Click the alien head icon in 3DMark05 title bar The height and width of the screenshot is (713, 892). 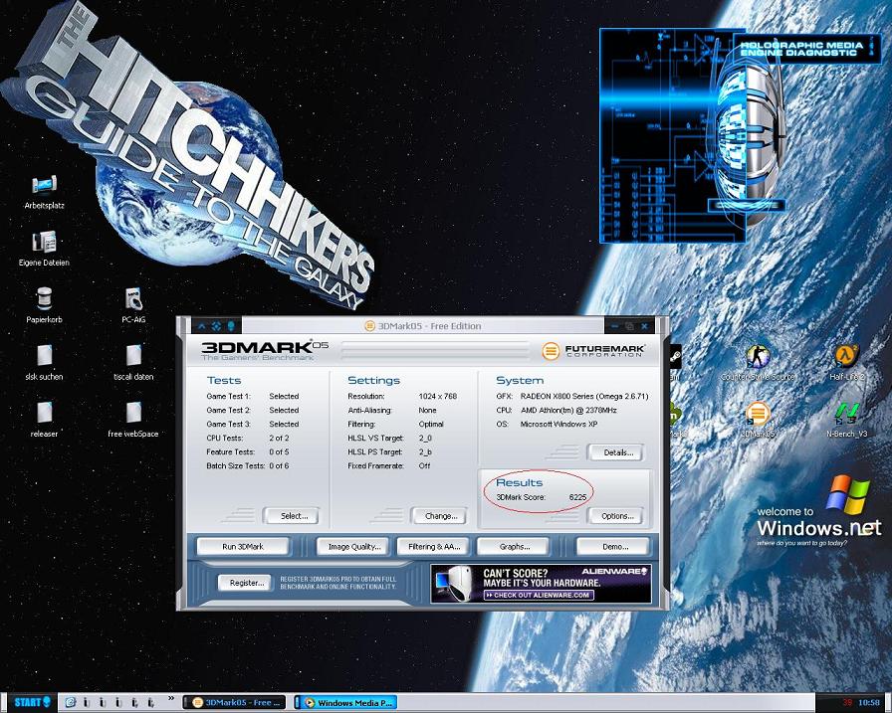click(230, 326)
